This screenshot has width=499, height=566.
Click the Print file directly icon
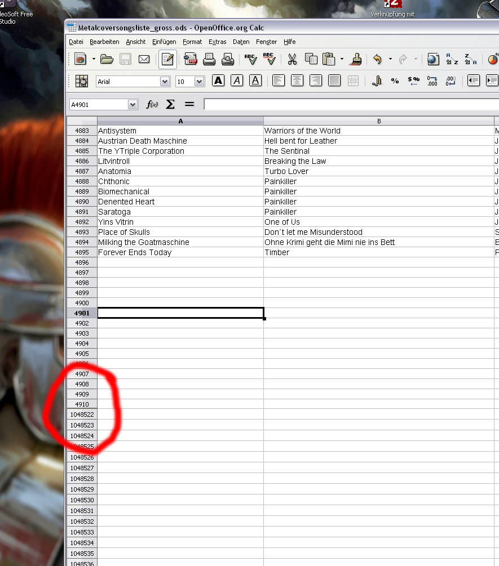[x=209, y=59]
